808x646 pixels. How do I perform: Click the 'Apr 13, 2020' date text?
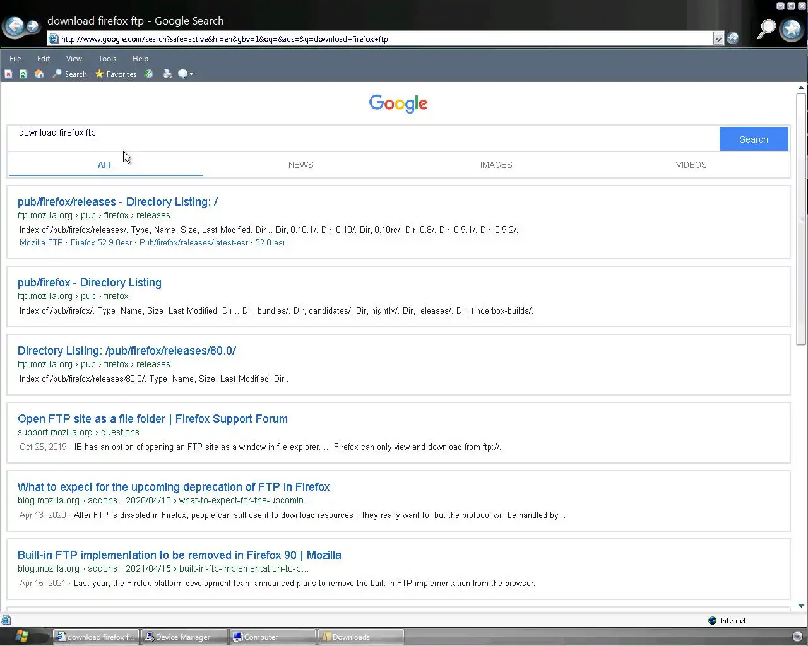pyautogui.click(x=42, y=515)
